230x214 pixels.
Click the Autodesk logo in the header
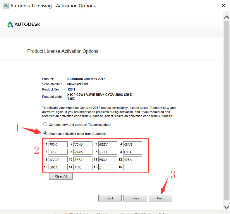[24, 25]
